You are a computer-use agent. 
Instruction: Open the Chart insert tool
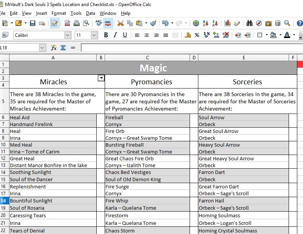[x=228, y=23]
